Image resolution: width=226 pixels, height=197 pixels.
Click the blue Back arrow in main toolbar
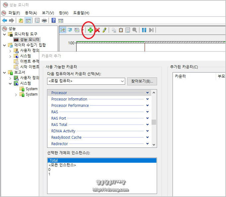pos(5,21)
